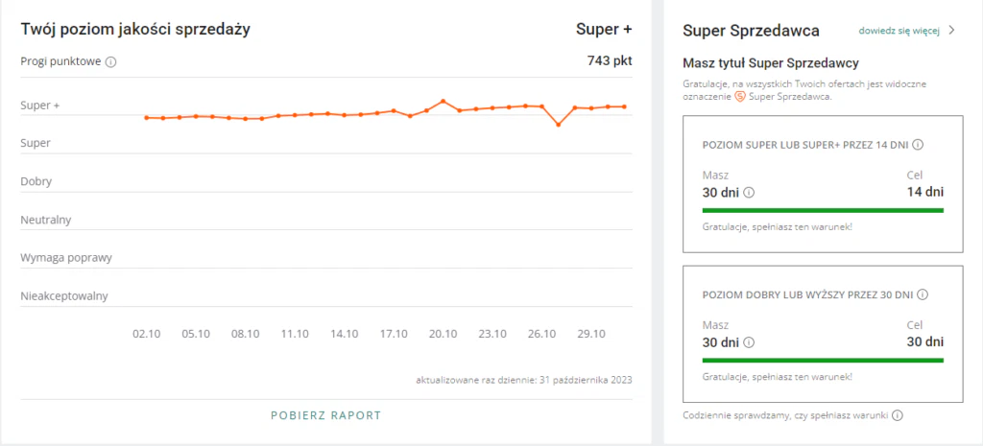
Task: Open info icon for the 14 DNI condition heading
Action: (x=918, y=145)
